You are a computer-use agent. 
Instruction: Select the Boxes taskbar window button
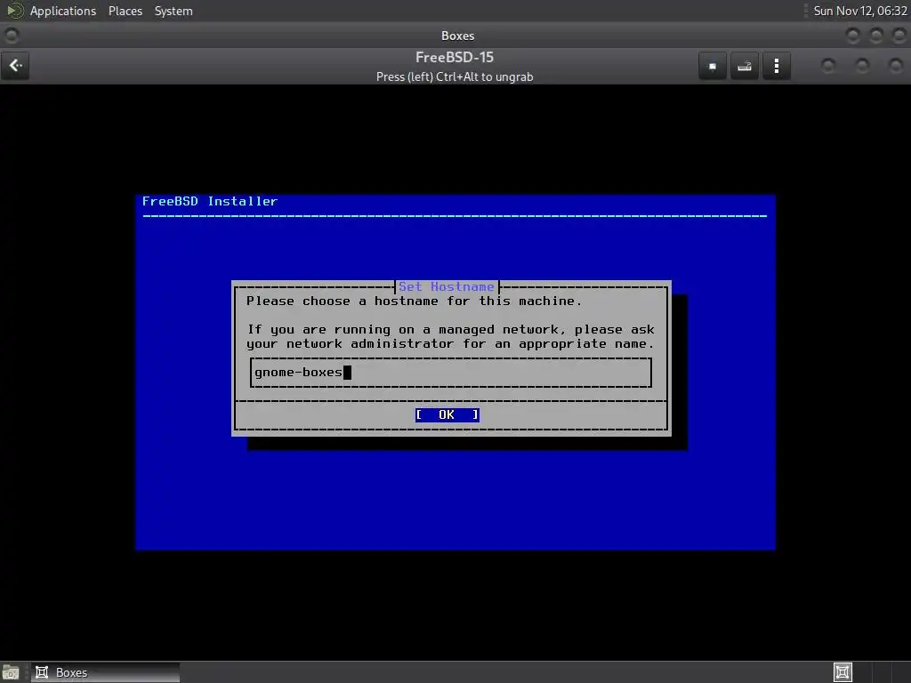coord(105,672)
